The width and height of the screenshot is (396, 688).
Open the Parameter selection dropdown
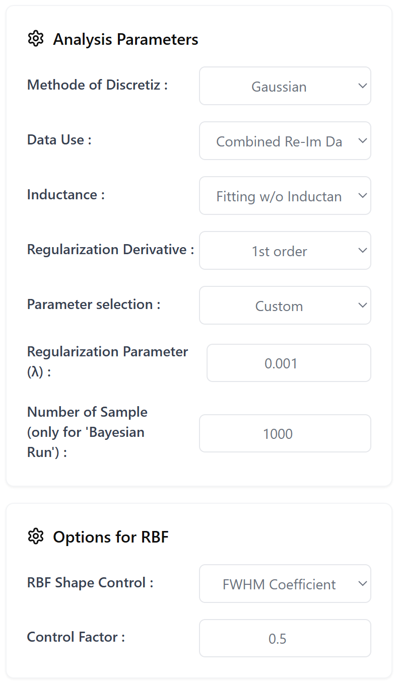click(285, 305)
